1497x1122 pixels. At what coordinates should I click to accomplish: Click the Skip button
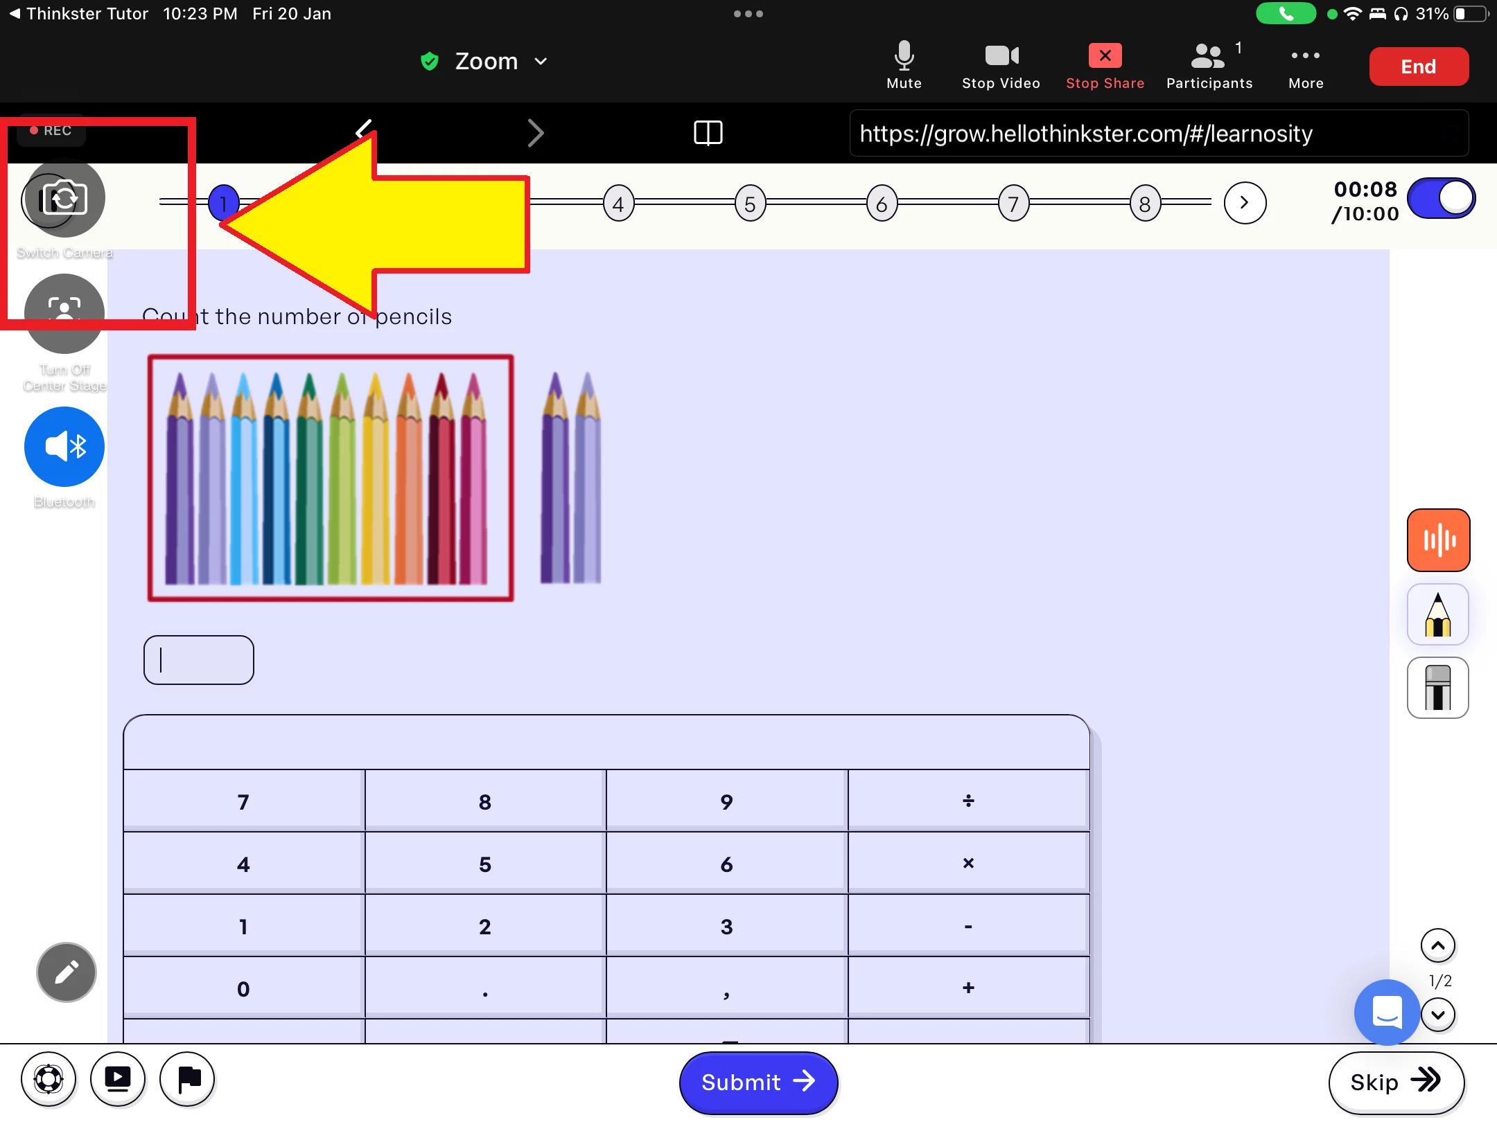[1395, 1082]
